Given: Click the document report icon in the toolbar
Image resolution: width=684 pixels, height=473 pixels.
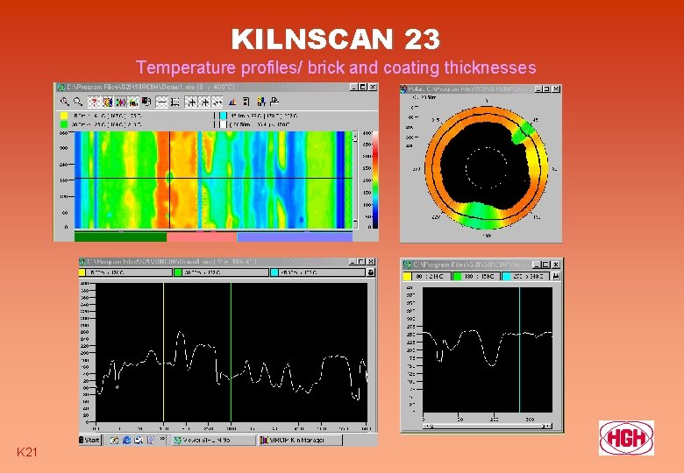Looking at the screenshot, I should (x=246, y=102).
